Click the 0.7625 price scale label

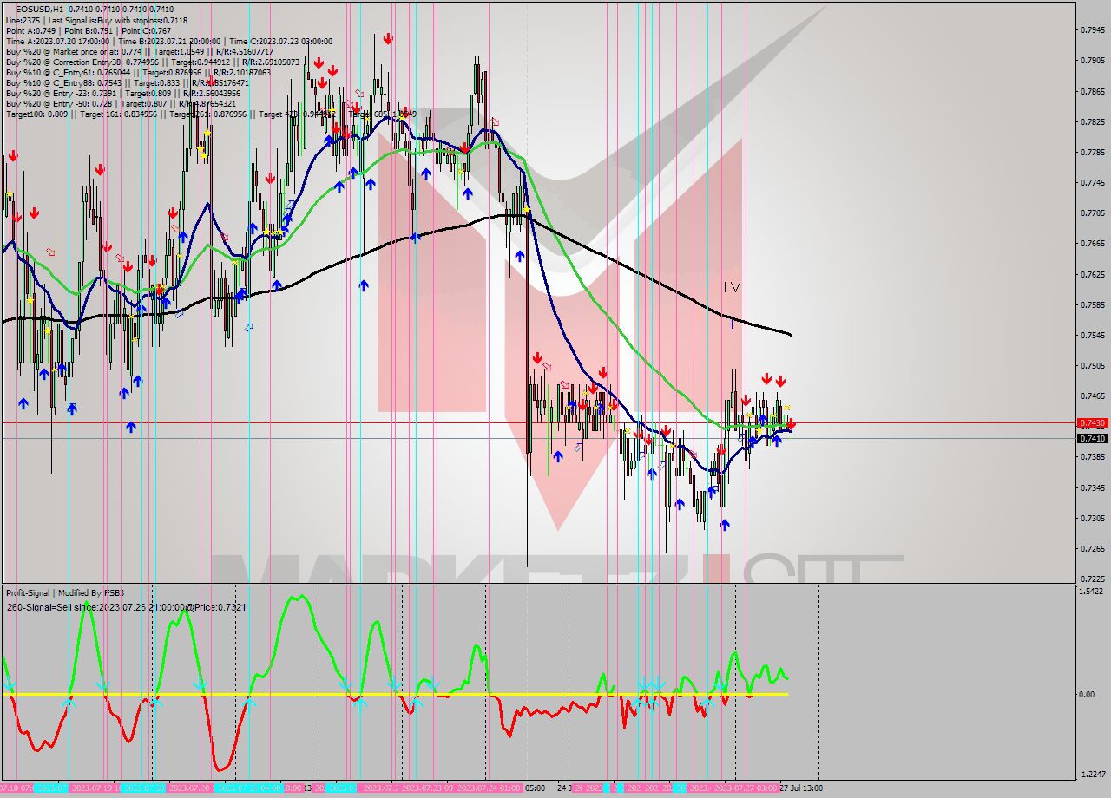1093,274
